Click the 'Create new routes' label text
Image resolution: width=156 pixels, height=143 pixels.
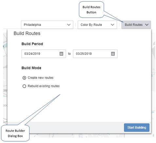pyautogui.click(x=41, y=78)
